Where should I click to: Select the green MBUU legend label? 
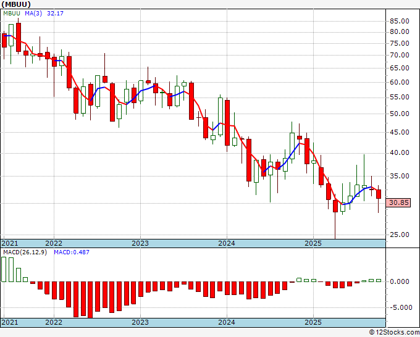[x=12, y=13]
